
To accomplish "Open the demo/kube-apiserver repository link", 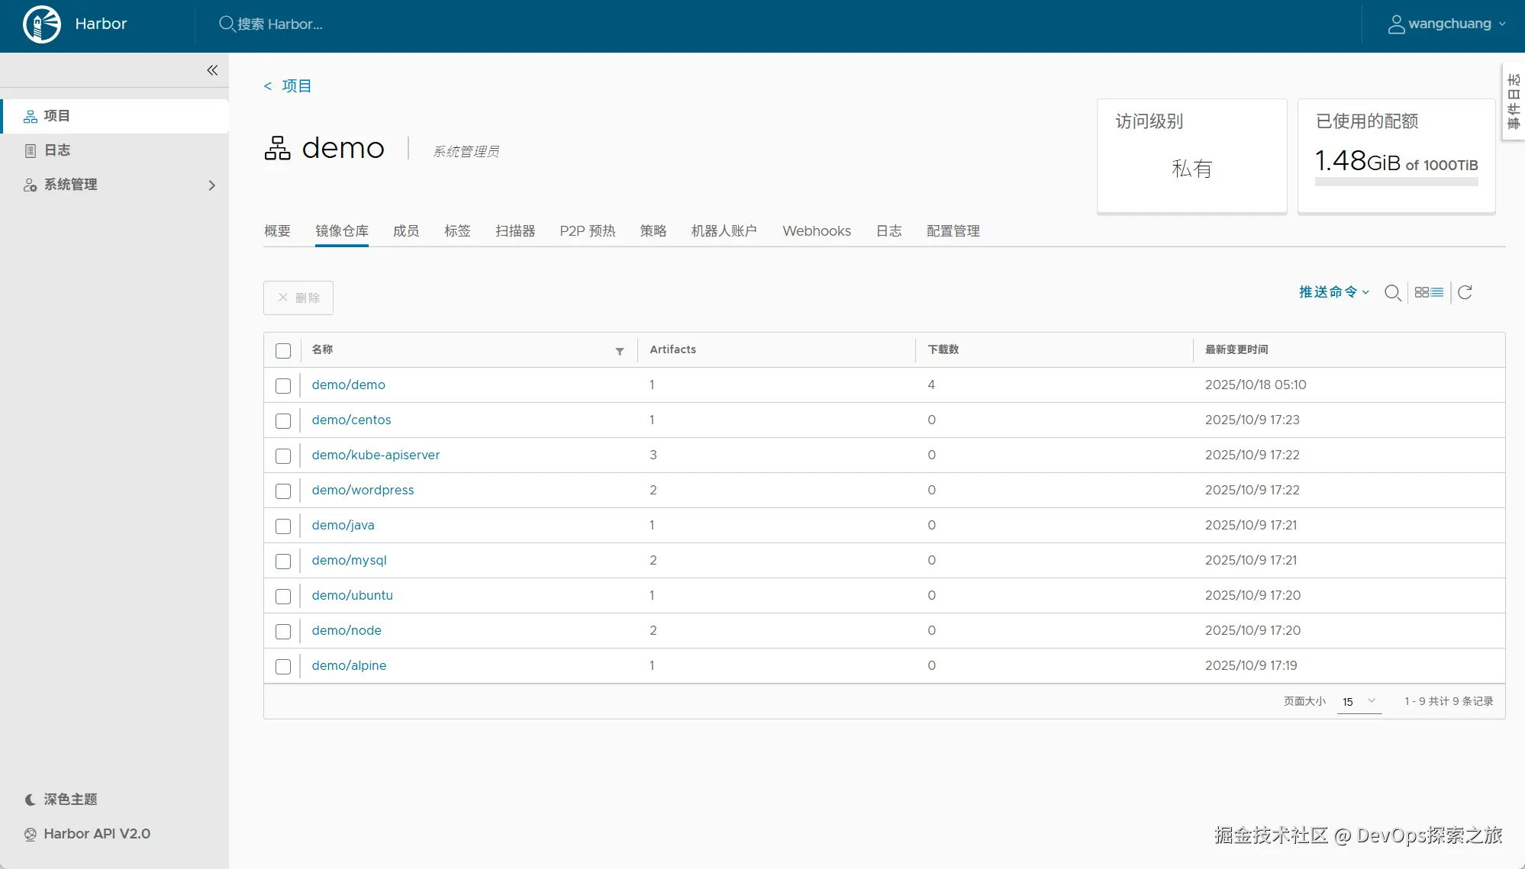I will pyautogui.click(x=376, y=455).
